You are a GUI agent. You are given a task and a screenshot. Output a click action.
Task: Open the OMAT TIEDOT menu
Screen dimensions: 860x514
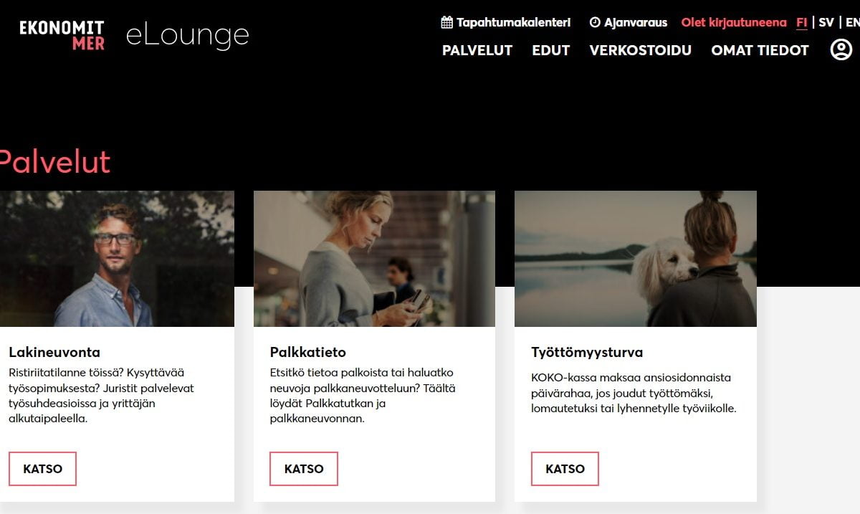[760, 50]
